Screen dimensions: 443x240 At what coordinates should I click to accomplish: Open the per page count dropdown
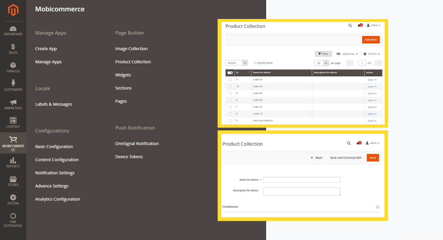pos(322,63)
